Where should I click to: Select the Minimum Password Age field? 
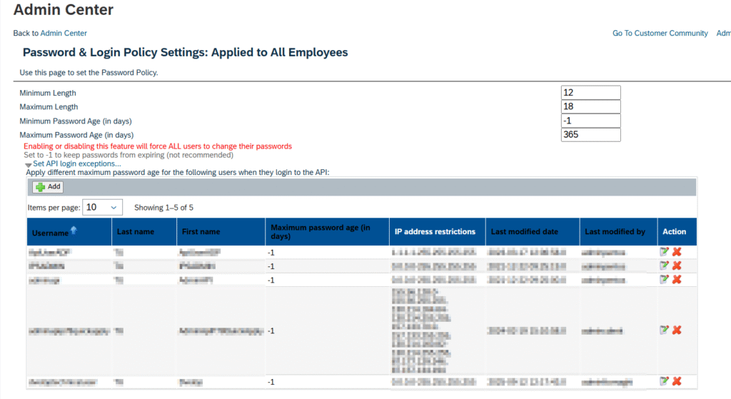(590, 121)
